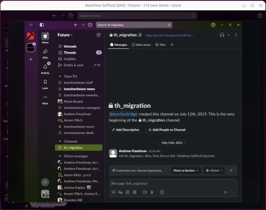Insert a mention with @ icon

point(135,192)
